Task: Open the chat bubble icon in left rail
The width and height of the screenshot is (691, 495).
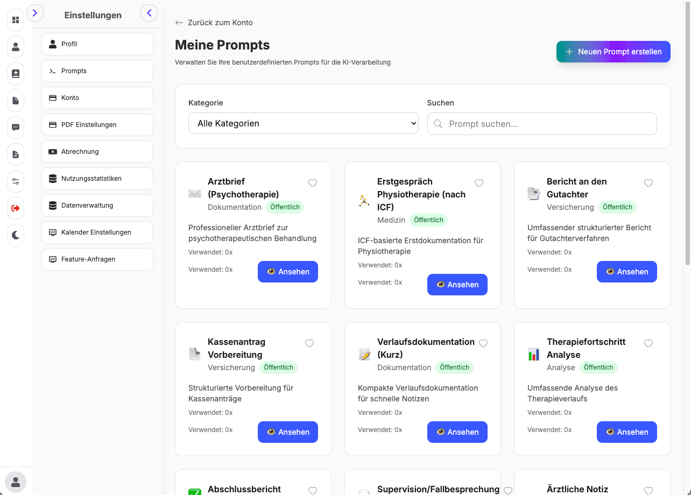Action: click(x=16, y=128)
